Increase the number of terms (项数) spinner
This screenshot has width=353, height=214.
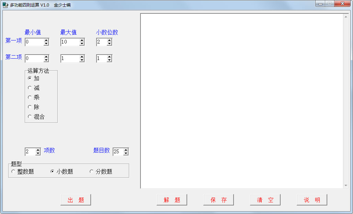click(x=38, y=150)
